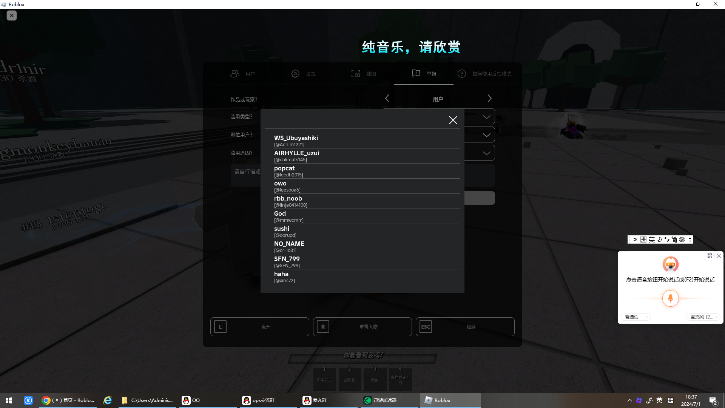Select the 举报 (Report) tab
Viewport: 725px width, 408px height.
click(x=424, y=74)
